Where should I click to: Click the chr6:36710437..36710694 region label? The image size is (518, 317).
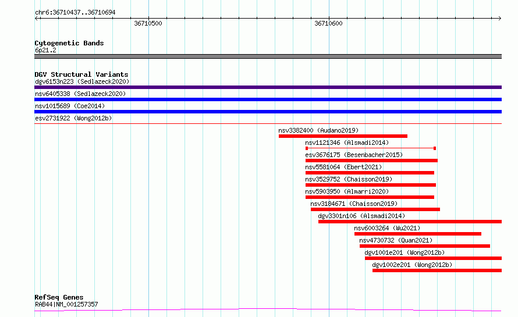pos(75,13)
